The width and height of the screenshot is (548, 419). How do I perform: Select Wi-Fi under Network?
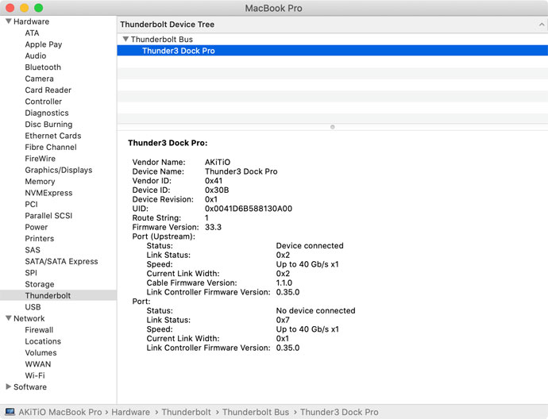click(35, 375)
